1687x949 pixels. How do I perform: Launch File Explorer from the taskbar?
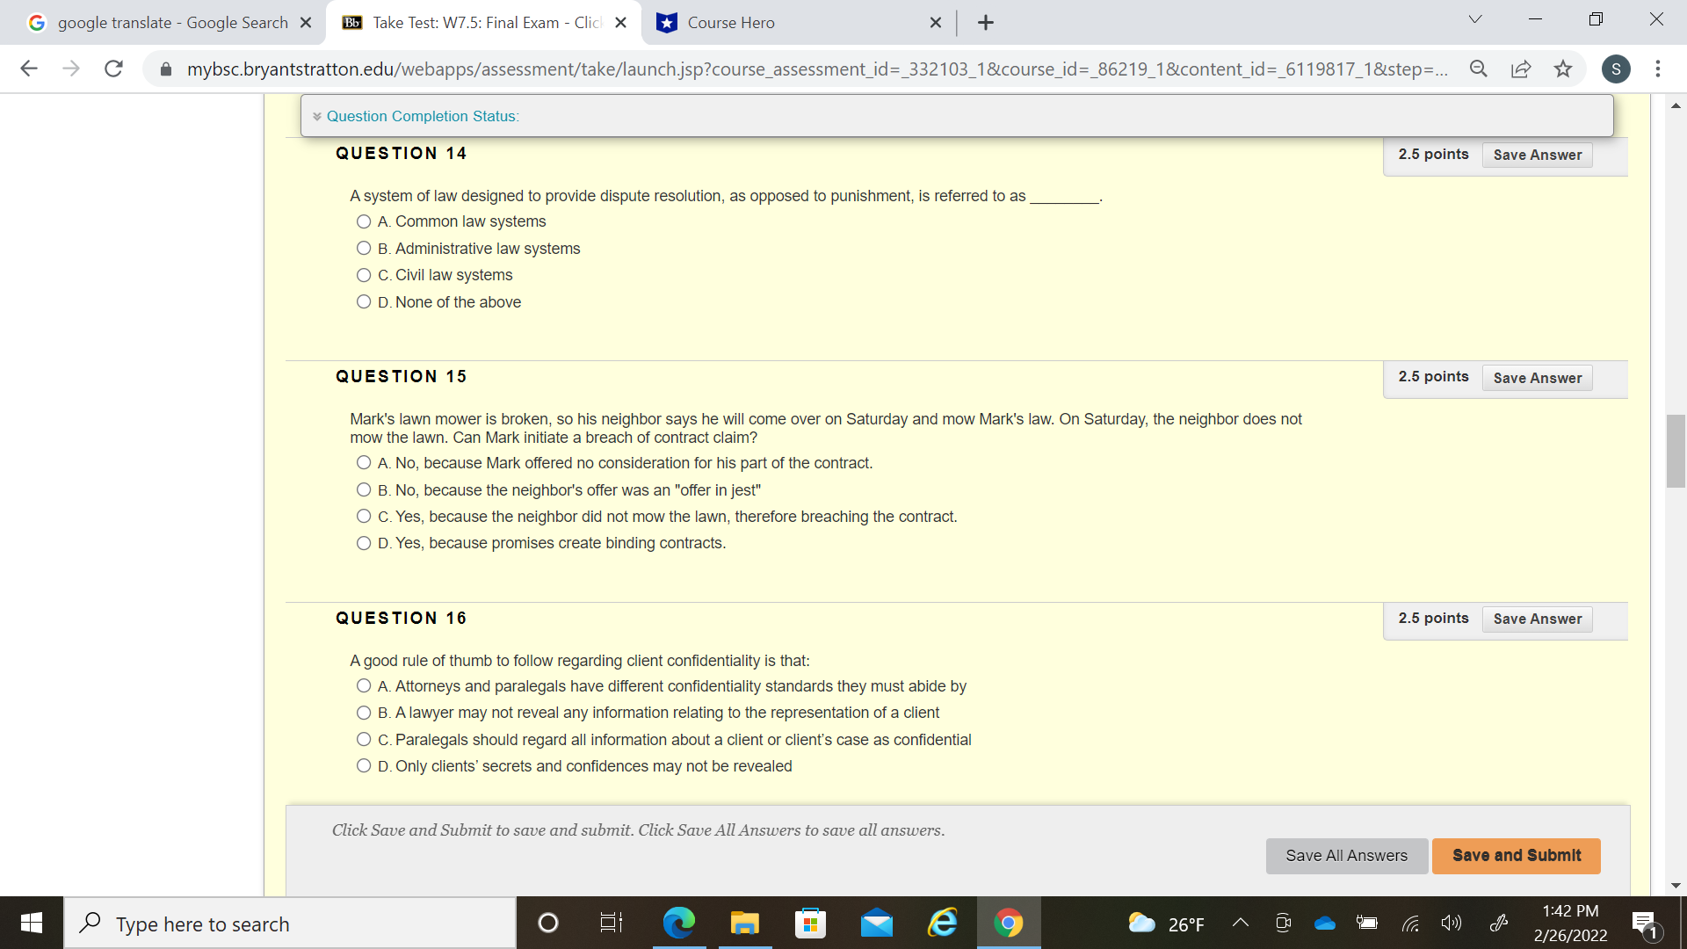(744, 923)
